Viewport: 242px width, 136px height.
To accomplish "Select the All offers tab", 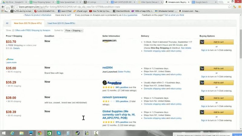I will pyautogui.click(x=7, y=23).
